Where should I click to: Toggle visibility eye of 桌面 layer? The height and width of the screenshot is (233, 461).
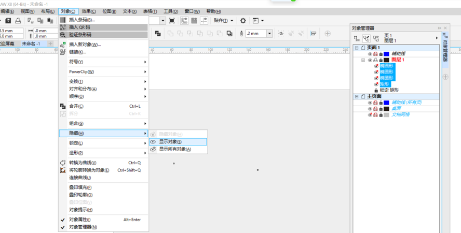click(x=370, y=109)
